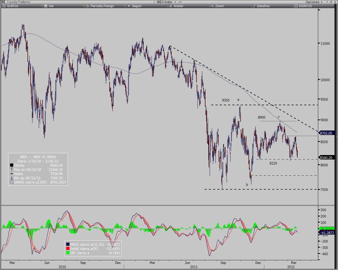The height and width of the screenshot is (270, 338).
Task: Click the MACD dark blue legend swatch
Action: tap(68, 244)
